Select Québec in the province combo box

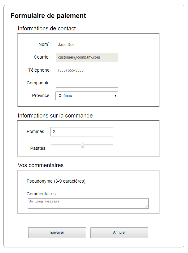point(87,95)
